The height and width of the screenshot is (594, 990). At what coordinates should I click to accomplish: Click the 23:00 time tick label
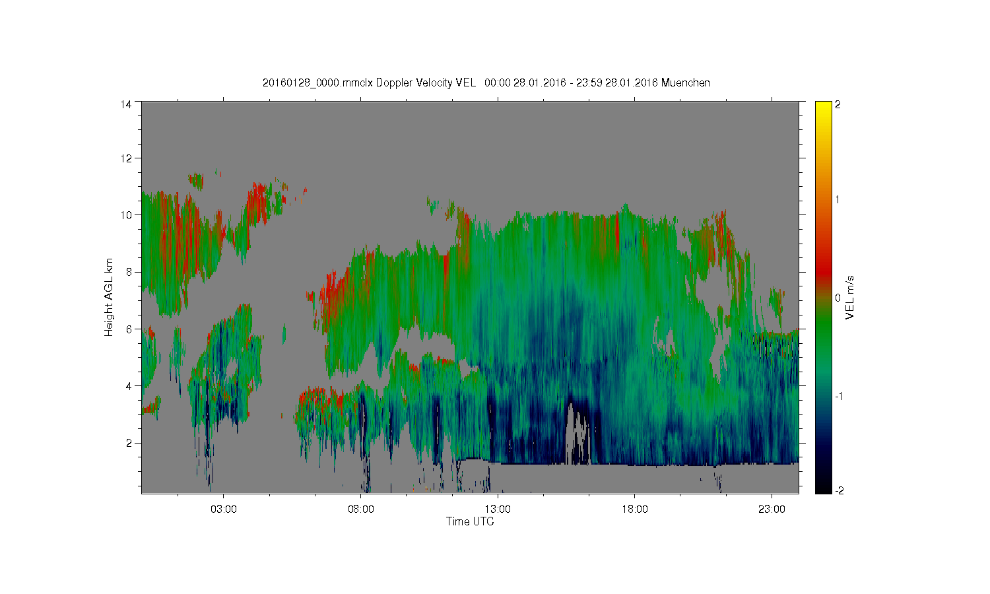(772, 510)
